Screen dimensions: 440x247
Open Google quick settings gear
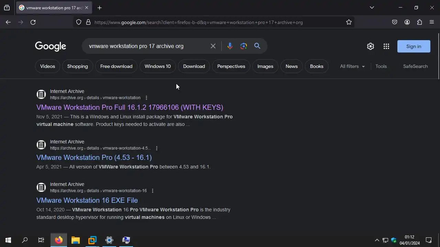click(371, 46)
